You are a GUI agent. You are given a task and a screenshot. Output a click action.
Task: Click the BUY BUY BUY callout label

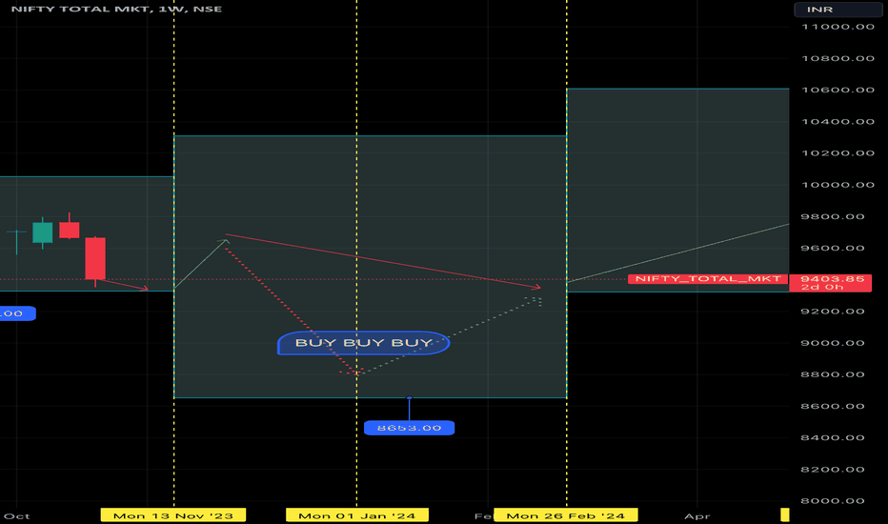click(364, 343)
